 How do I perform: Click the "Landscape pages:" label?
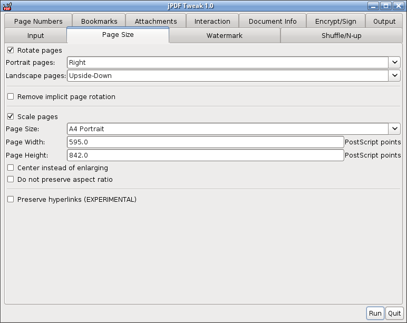pos(36,75)
